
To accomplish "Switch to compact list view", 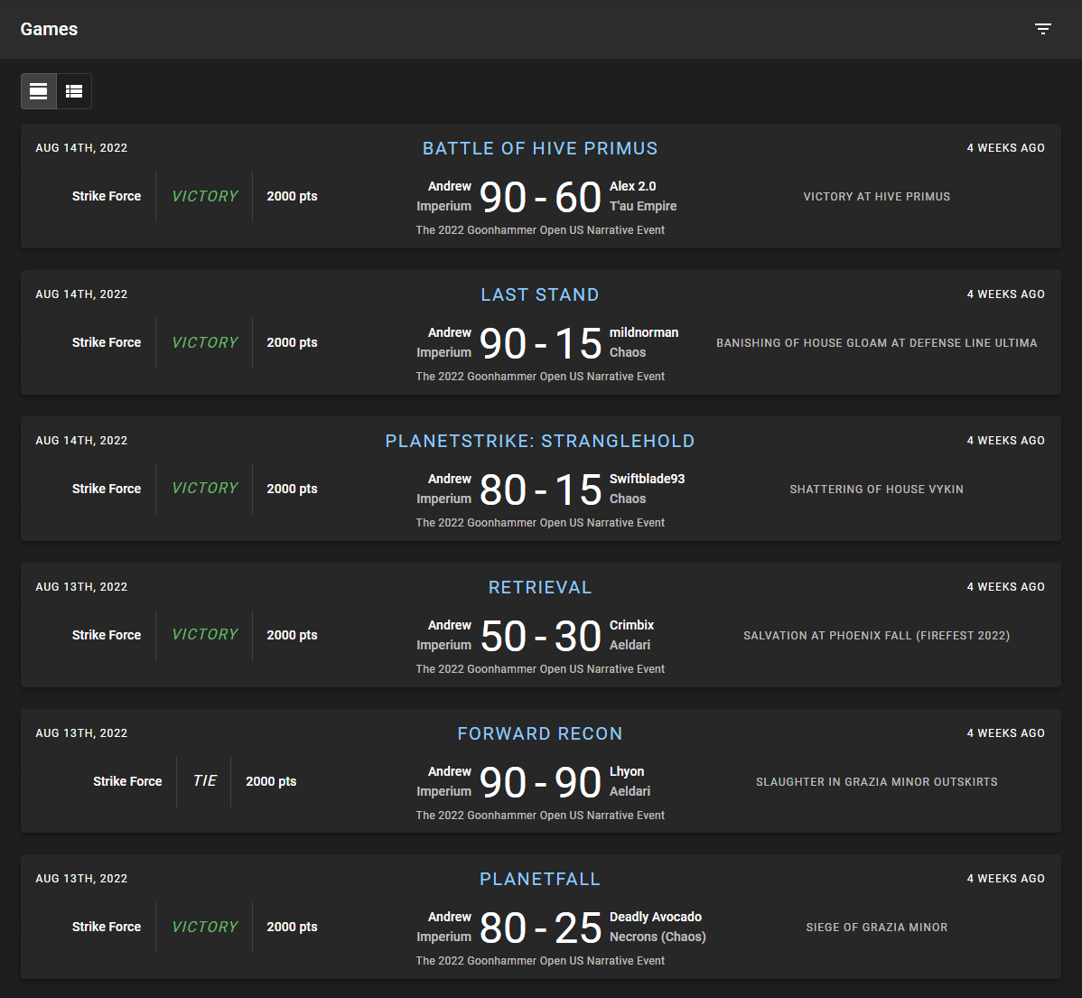I will click(x=74, y=91).
